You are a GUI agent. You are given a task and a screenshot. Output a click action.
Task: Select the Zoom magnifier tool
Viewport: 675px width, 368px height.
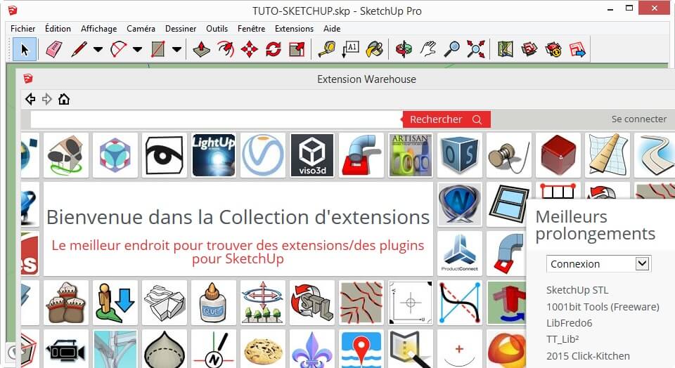(x=452, y=49)
